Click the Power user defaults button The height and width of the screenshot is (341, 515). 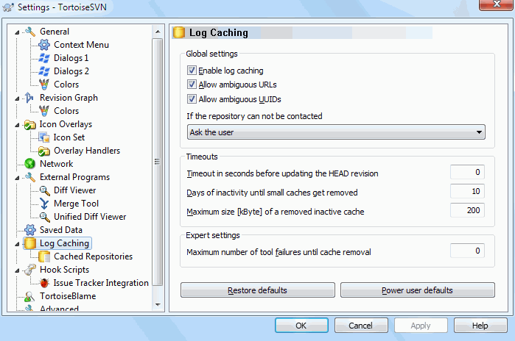tap(417, 290)
